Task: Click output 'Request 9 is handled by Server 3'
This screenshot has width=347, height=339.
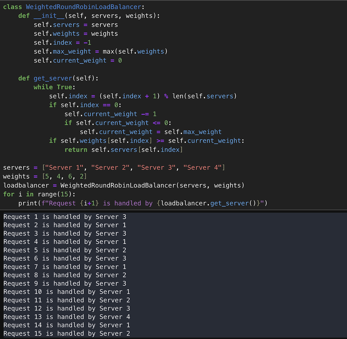Action: click(65, 283)
